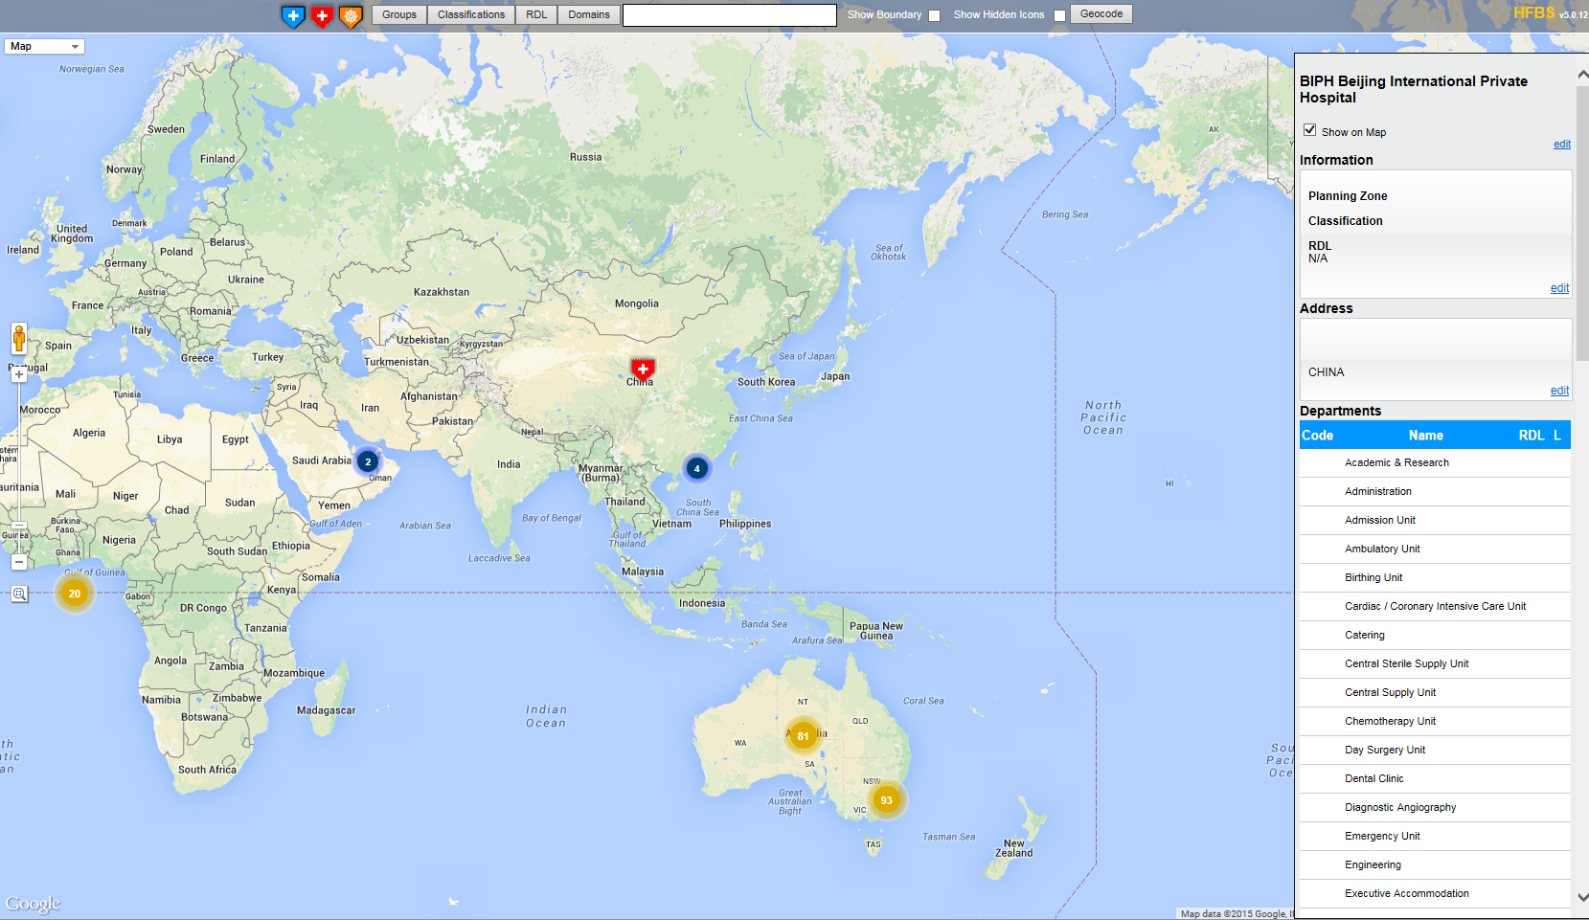This screenshot has width=1589, height=920.
Task: Select the Central Supply Unit row
Action: (1435, 692)
